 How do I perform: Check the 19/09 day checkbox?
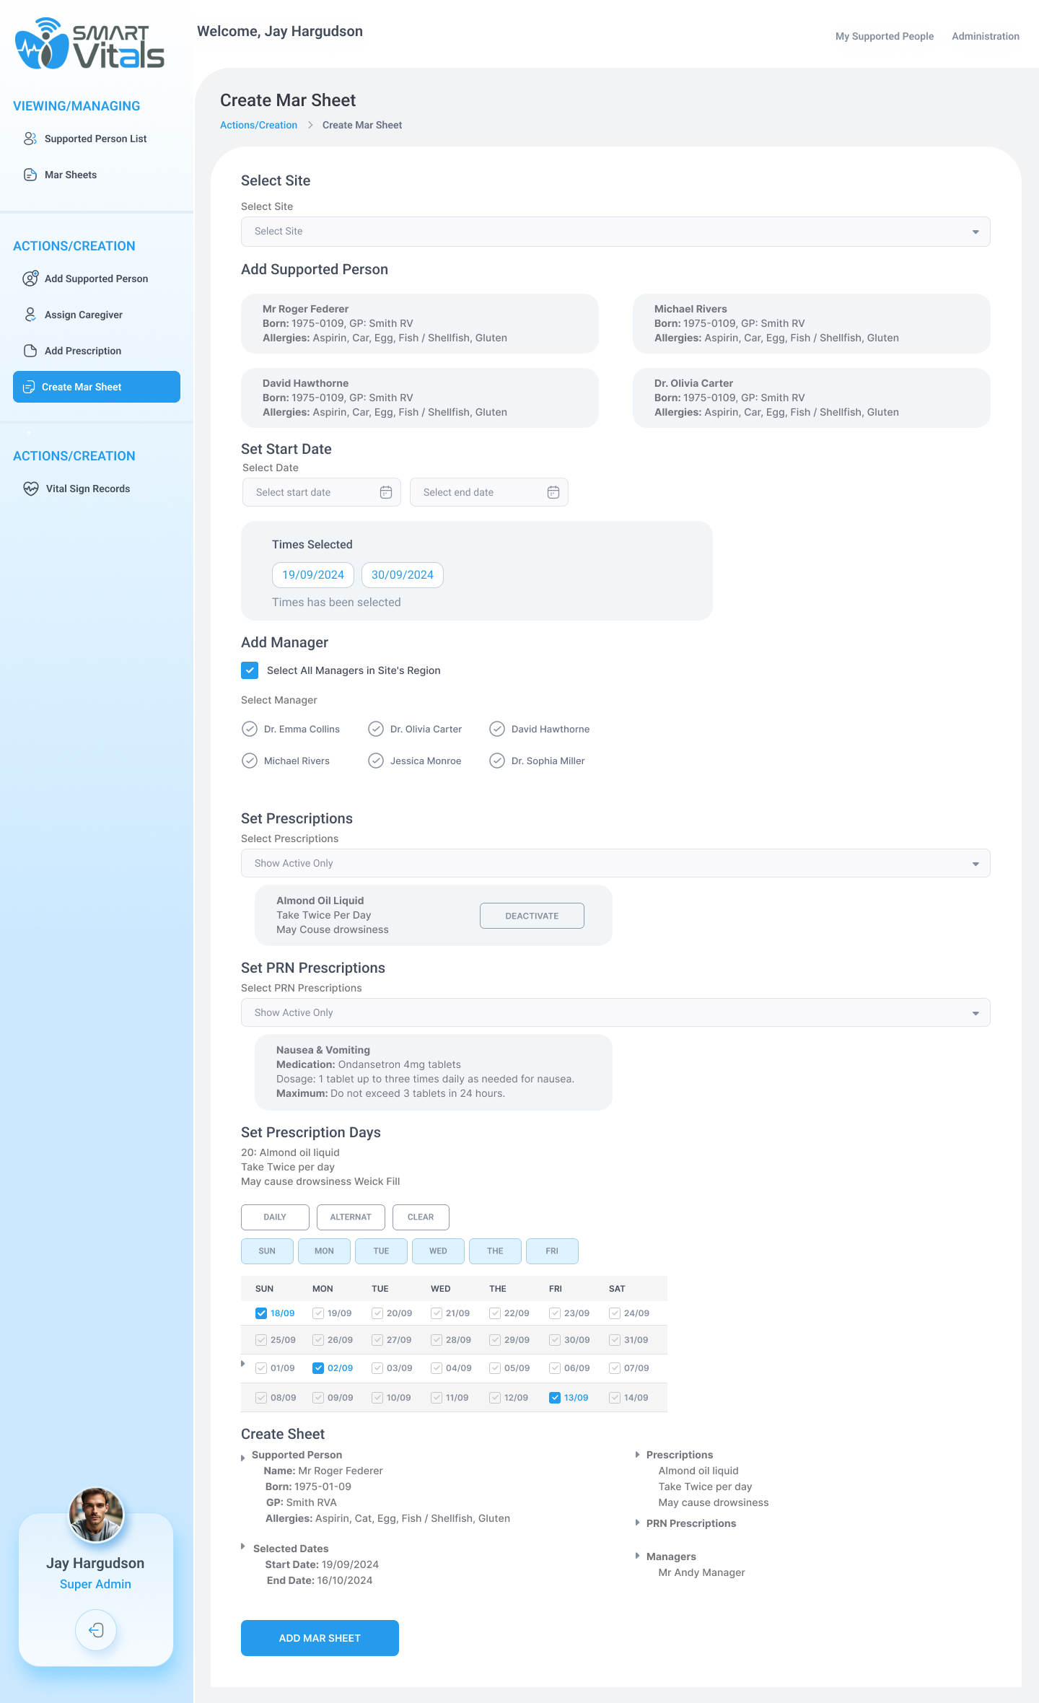click(318, 1313)
